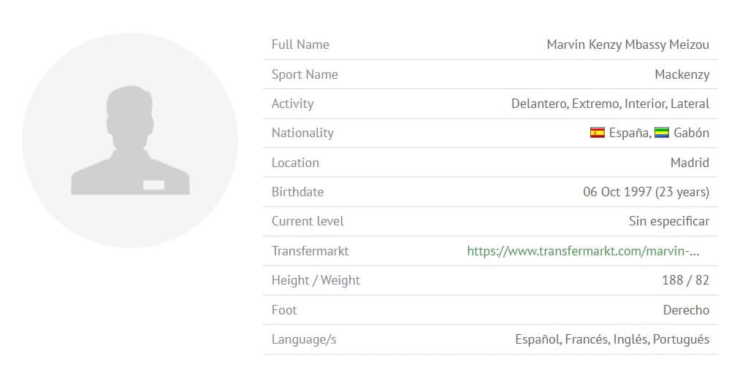
Task: Click the Current level value Sin especificar
Action: 669,222
